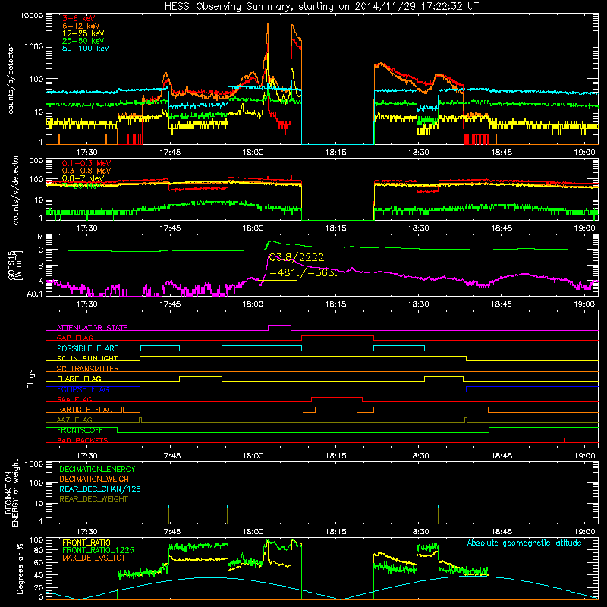The width and height of the screenshot is (607, 607).
Task: Select the 12-25 keV legend label
Action: pos(83,33)
